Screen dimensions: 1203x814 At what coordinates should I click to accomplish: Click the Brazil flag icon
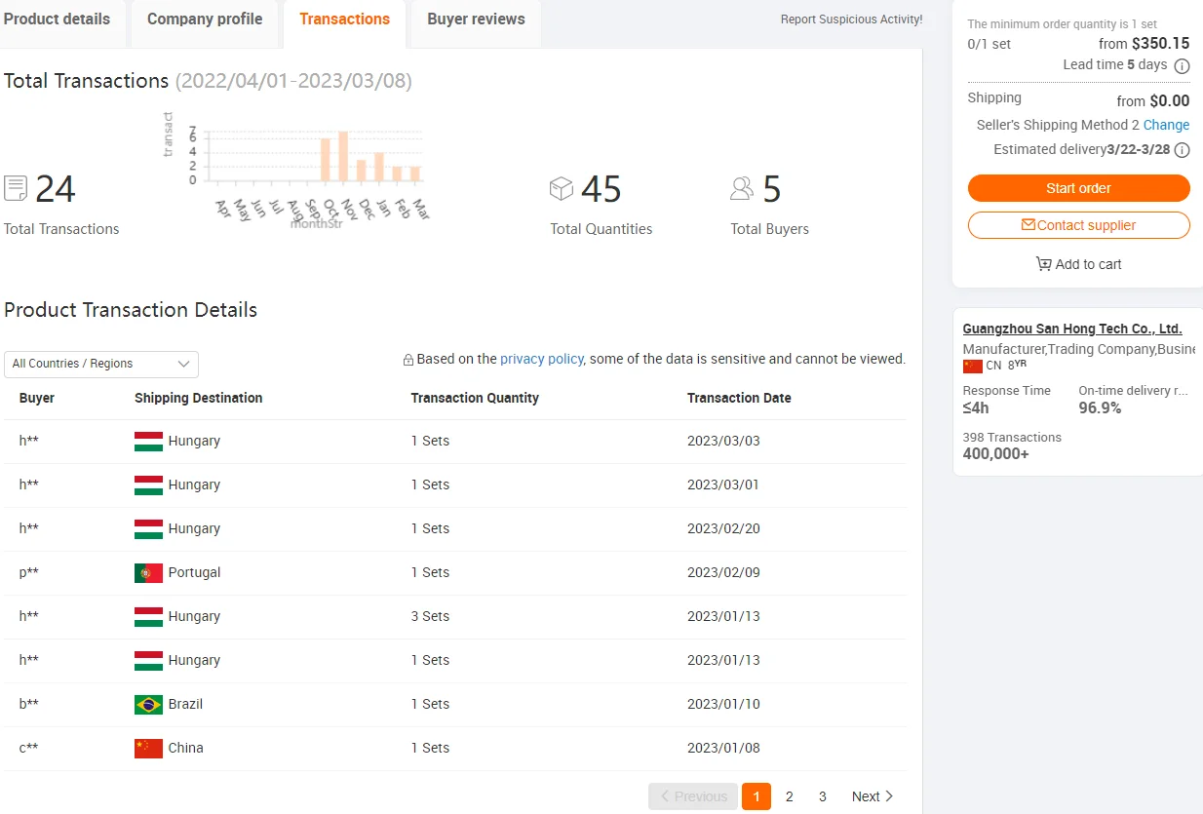[x=148, y=705]
